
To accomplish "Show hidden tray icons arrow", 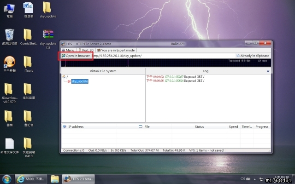I will point(254,179).
